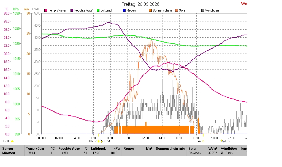Image resolution: width=282 pixels, height=167 pixels.
Task: Click the 12:00 label on time axis
Action: coord(145,138)
